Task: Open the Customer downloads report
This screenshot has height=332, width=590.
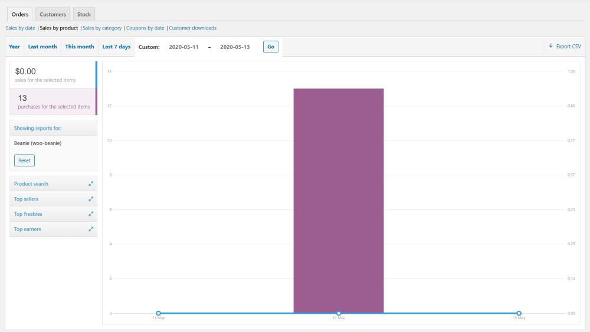Action: tap(193, 28)
